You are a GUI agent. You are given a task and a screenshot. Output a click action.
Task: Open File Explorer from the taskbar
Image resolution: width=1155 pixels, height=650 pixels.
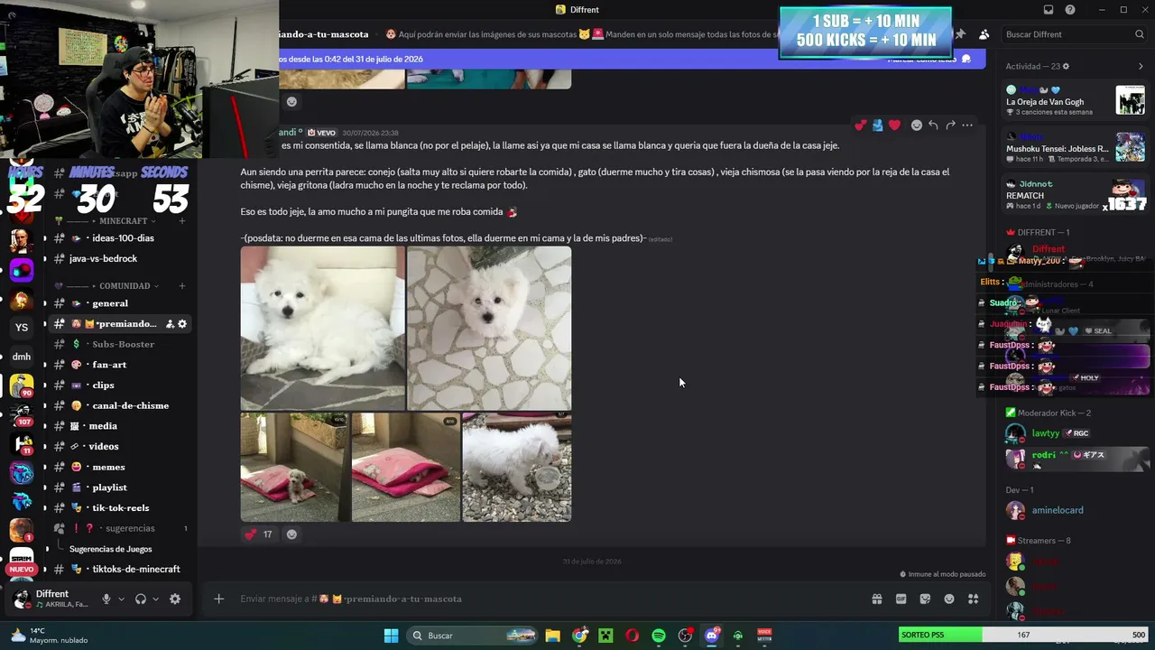pos(553,636)
